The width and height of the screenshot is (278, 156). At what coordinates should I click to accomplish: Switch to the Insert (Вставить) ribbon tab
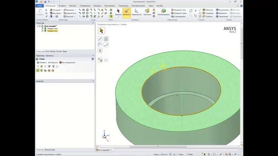coord(62,6)
